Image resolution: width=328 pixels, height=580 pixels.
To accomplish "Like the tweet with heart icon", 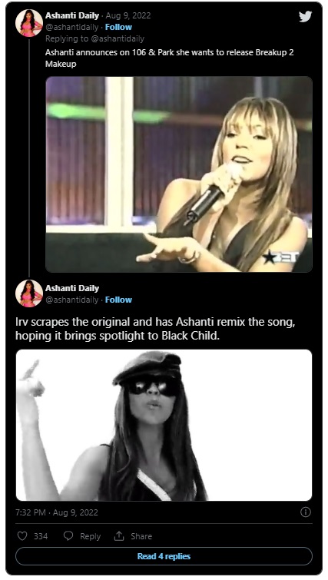I will pyautogui.click(x=22, y=535).
